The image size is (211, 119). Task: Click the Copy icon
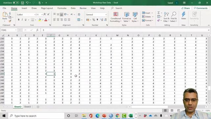(10, 17)
